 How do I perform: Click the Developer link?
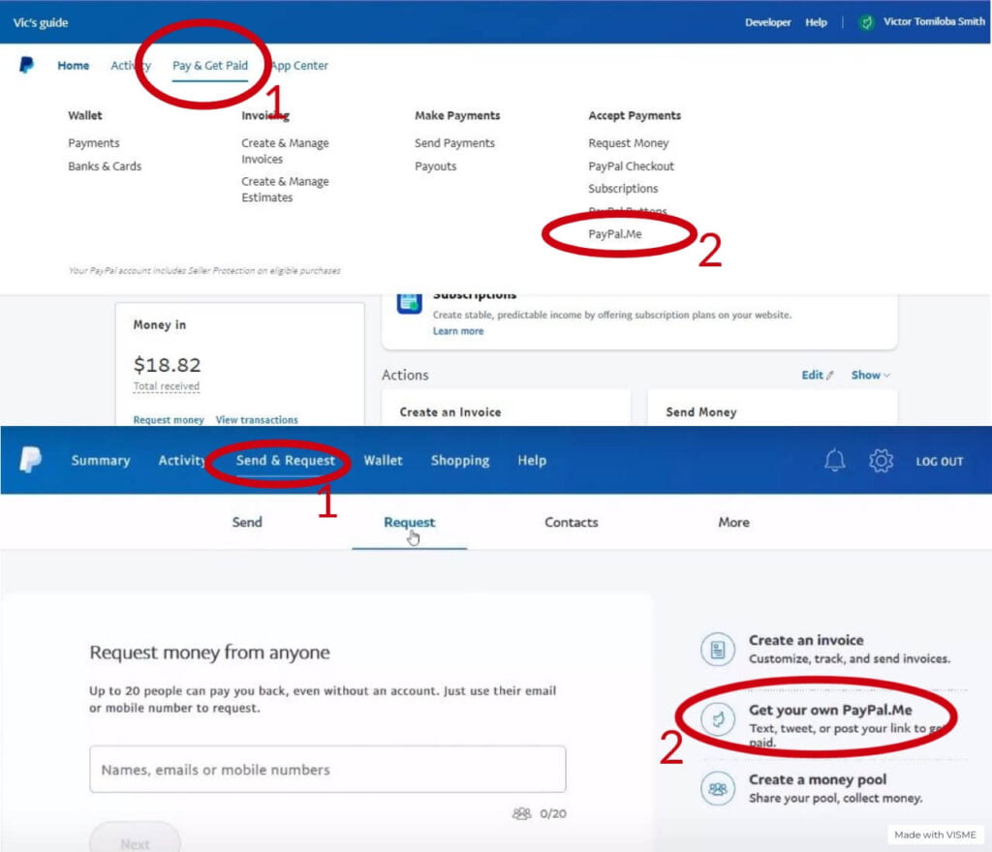click(x=768, y=22)
